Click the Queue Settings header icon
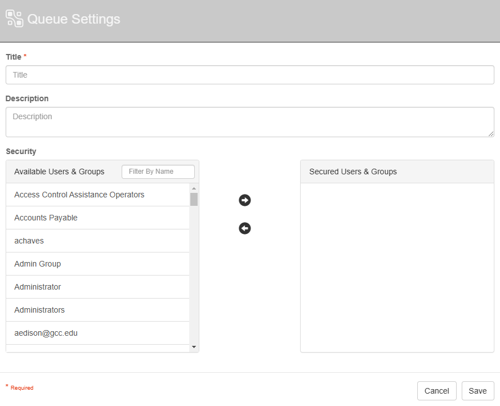Screen dimensions: 500x406 tap(15, 19)
